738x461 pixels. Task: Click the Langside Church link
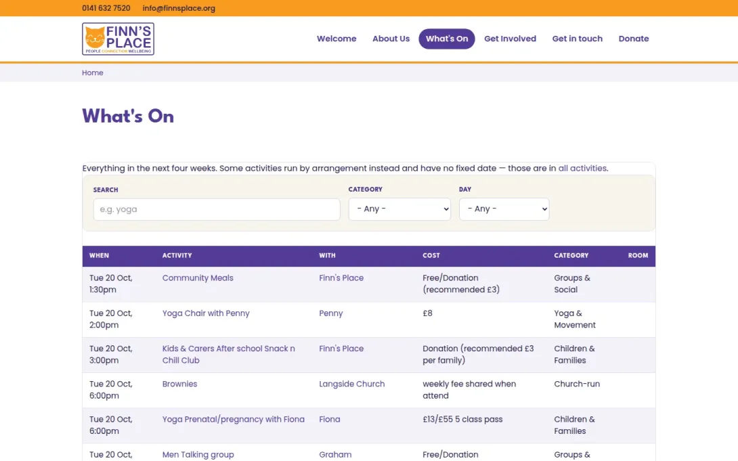351,384
